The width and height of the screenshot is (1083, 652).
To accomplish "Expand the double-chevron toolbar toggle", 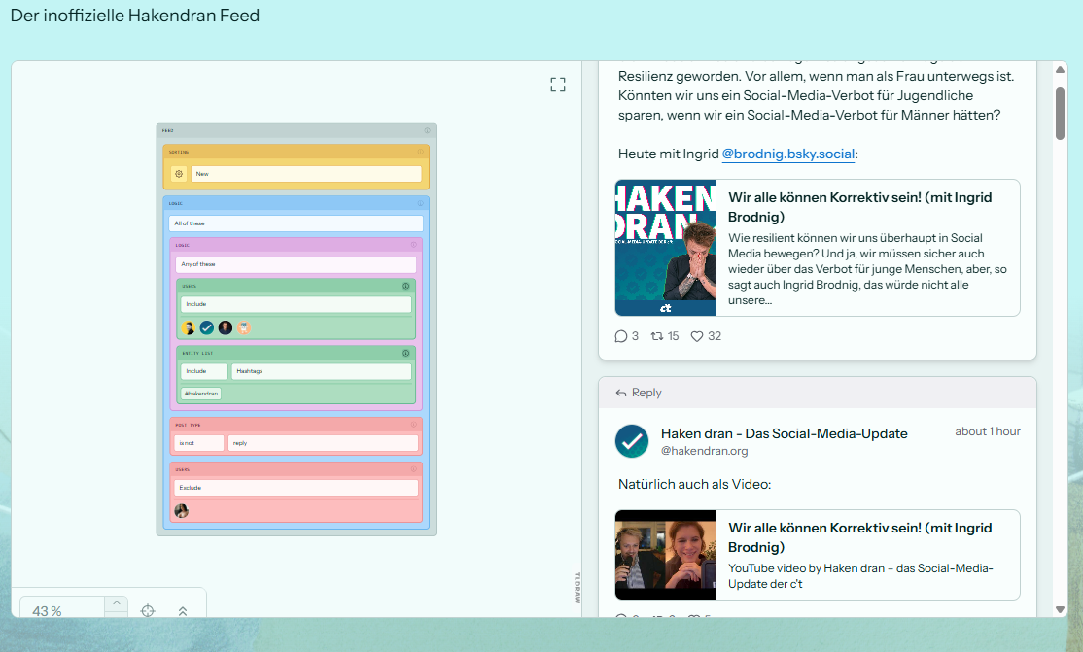I will (183, 611).
